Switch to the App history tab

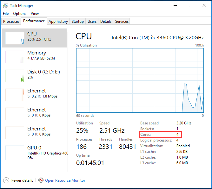(58, 22)
